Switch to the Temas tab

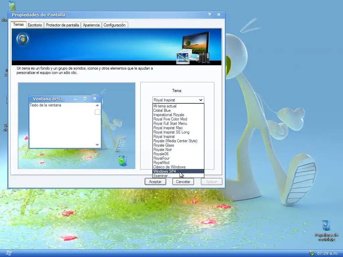click(18, 24)
